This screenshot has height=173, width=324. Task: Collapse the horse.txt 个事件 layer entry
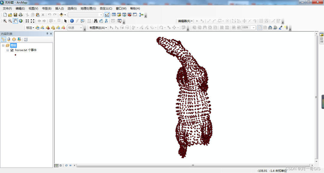pos(7,50)
